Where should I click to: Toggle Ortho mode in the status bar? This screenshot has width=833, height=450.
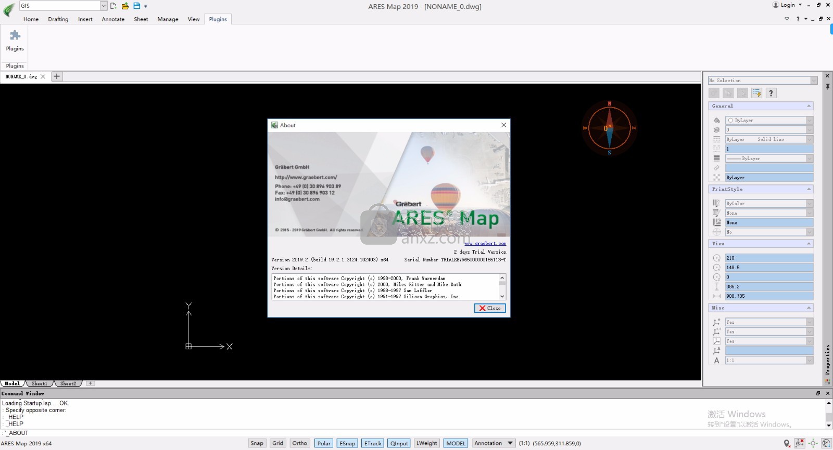299,443
